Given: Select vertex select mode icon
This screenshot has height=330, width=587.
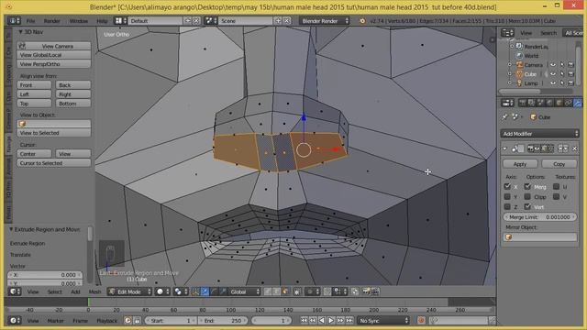Looking at the screenshot, I should (267, 291).
